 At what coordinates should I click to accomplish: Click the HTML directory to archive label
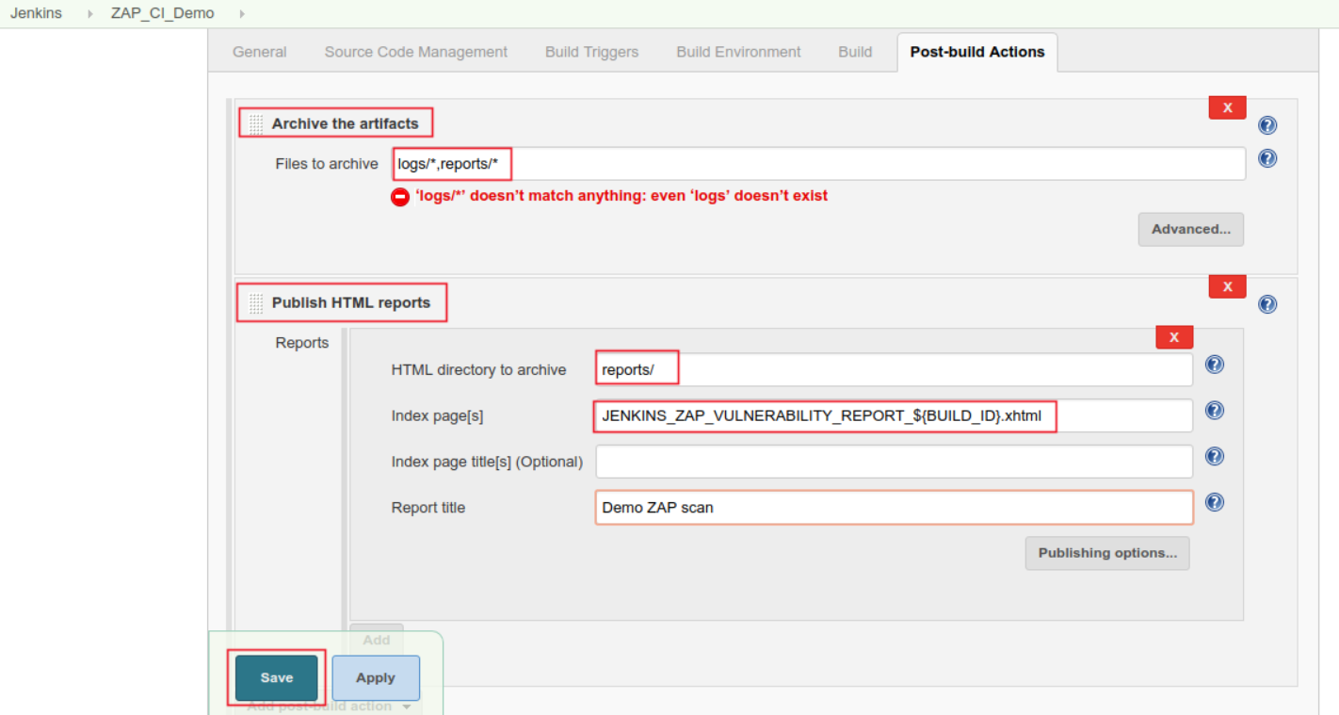tap(479, 370)
